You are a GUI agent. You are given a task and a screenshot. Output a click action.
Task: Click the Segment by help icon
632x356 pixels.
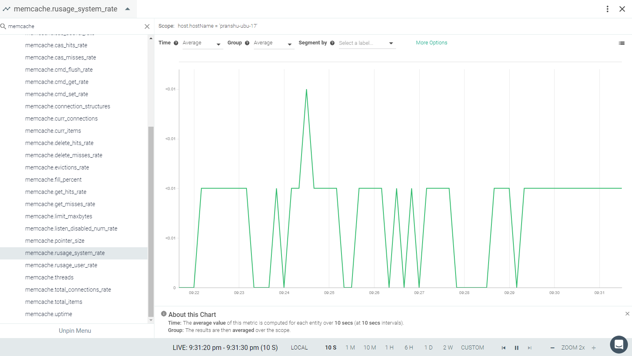[x=332, y=43]
